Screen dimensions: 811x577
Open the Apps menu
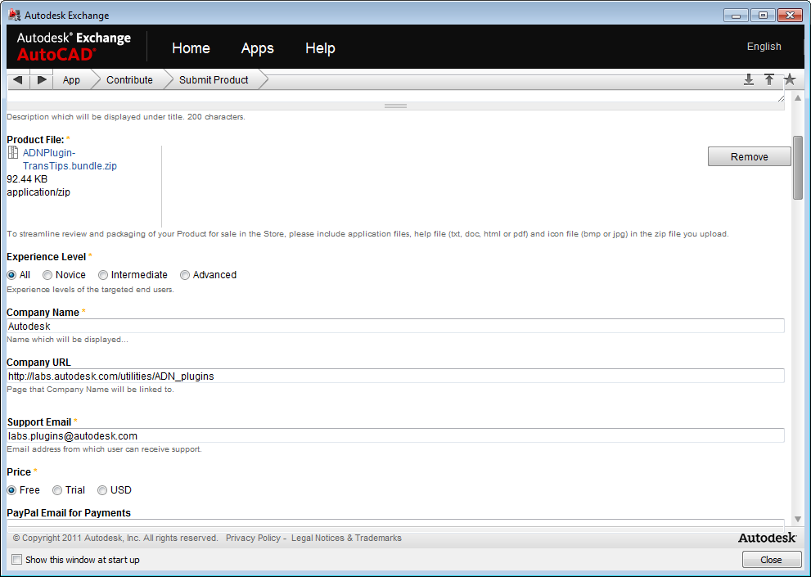click(x=257, y=48)
